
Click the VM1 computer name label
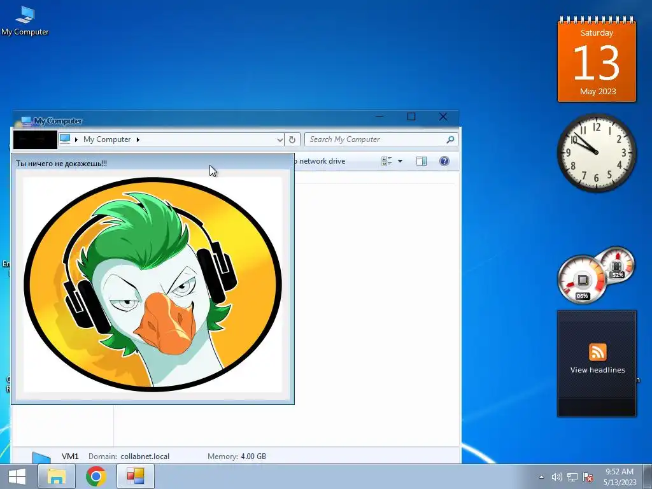pyautogui.click(x=70, y=456)
